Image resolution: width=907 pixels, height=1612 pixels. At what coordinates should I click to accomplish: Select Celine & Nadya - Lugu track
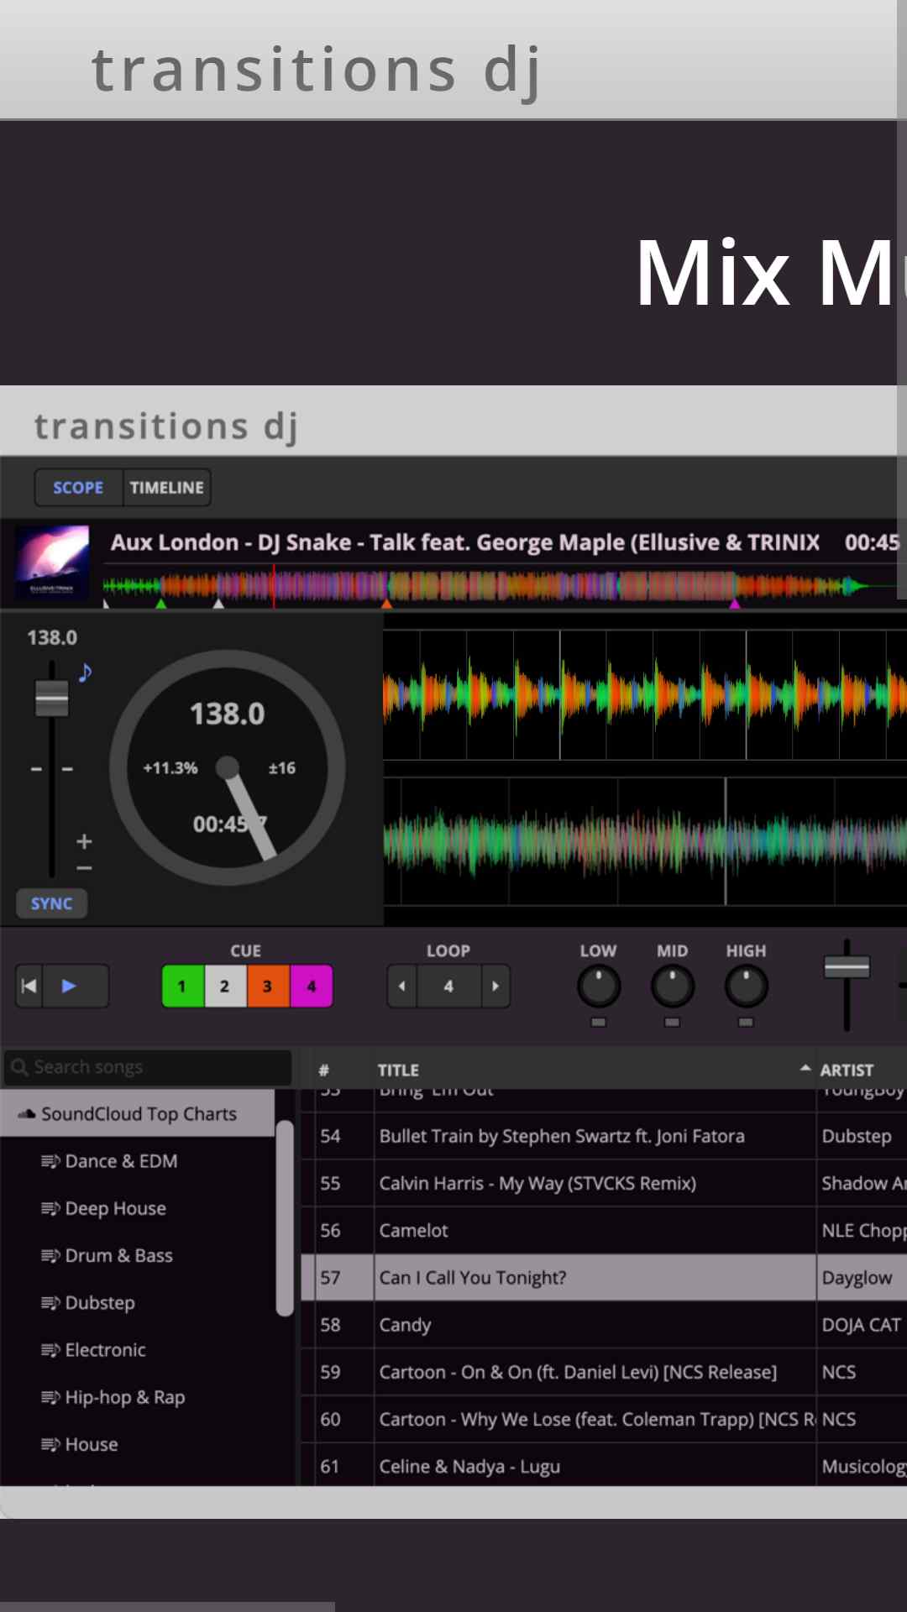click(x=469, y=1466)
